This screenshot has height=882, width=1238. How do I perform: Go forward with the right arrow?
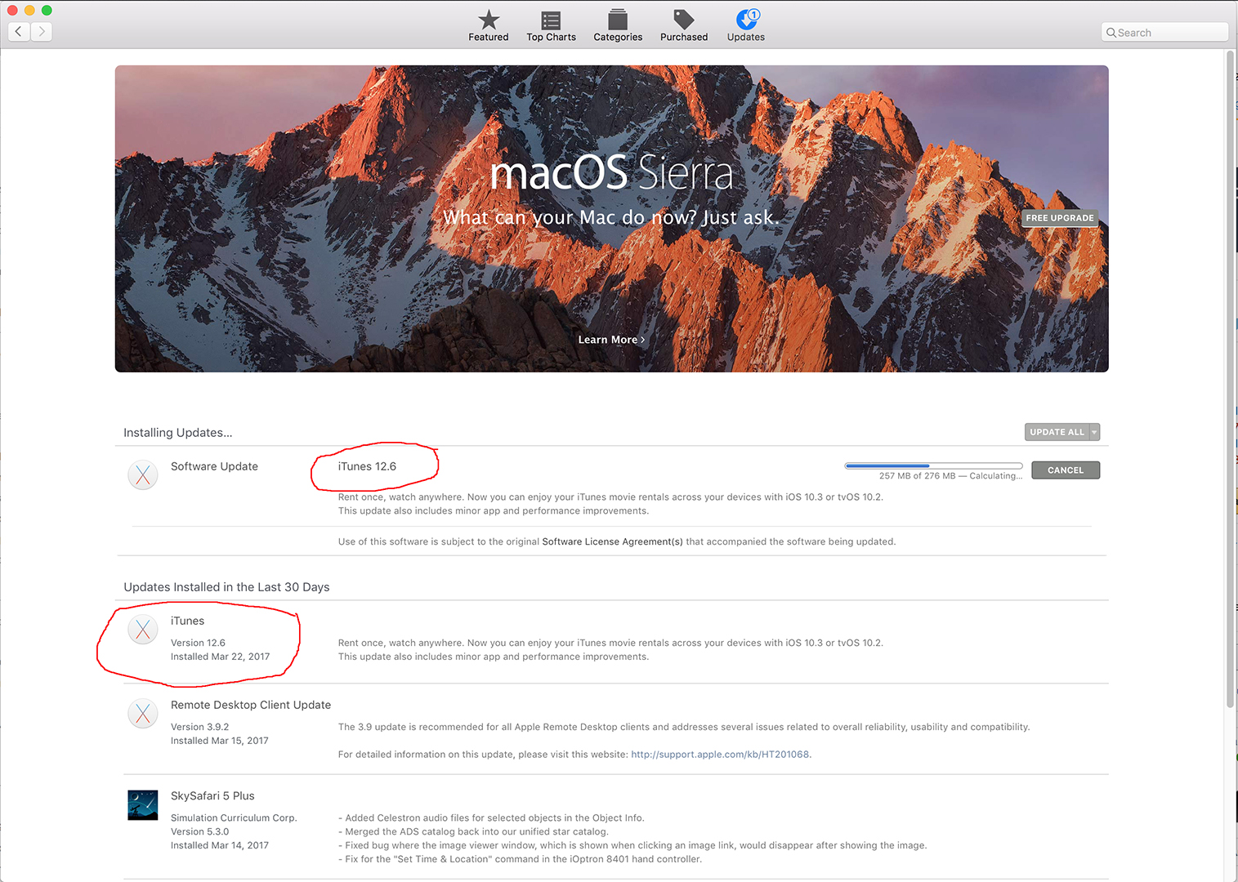click(x=42, y=32)
